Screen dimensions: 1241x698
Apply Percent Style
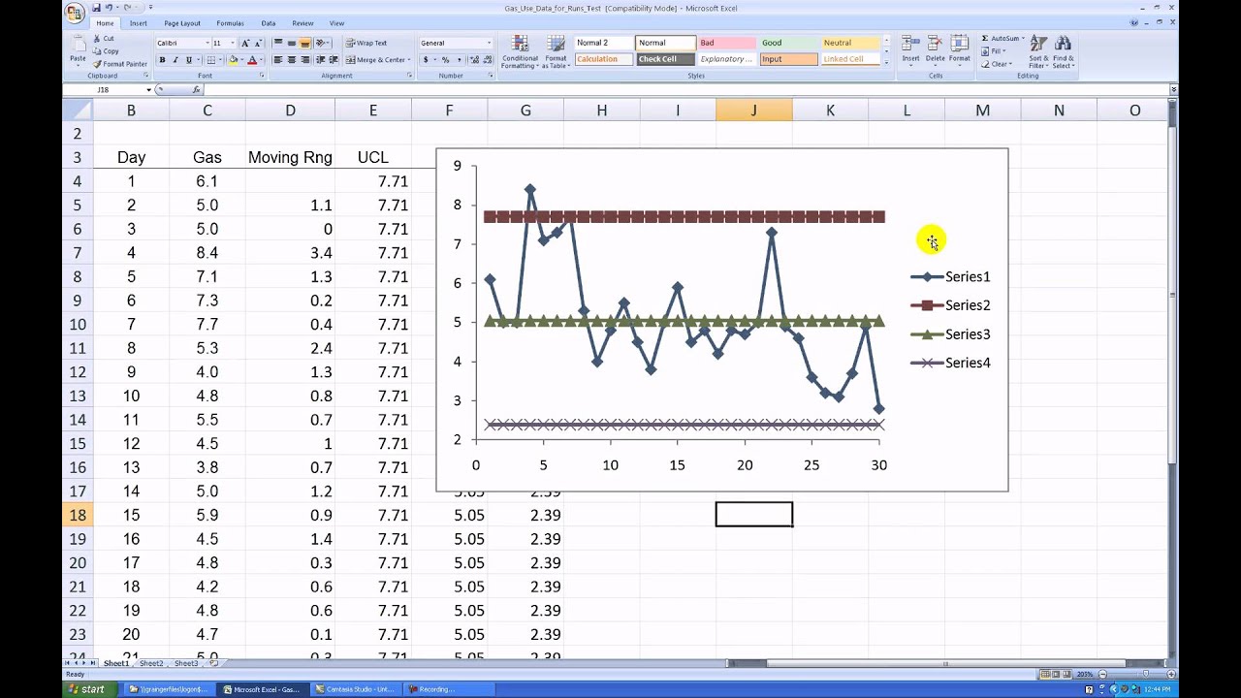pos(445,60)
